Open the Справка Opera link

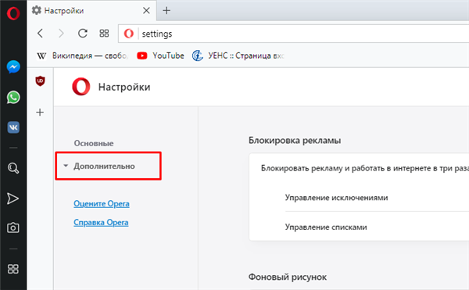101,223
